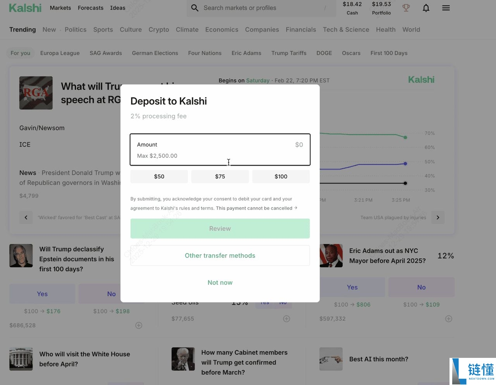
Task: Click the search markets or profiles field
Action: tap(262, 8)
